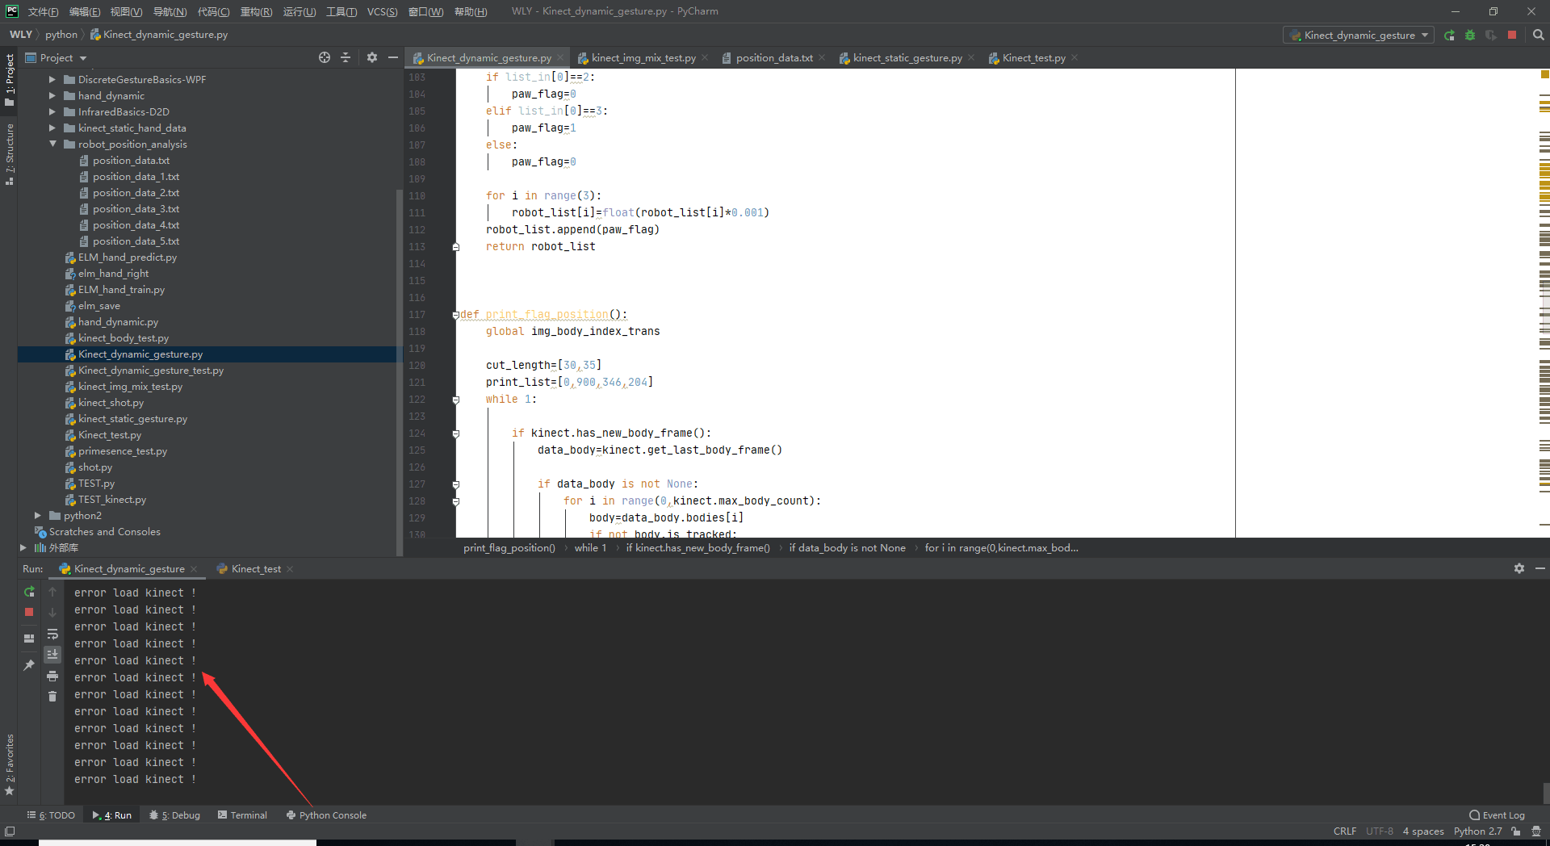
Task: Go up the stack trace arrow
Action: click(52, 592)
